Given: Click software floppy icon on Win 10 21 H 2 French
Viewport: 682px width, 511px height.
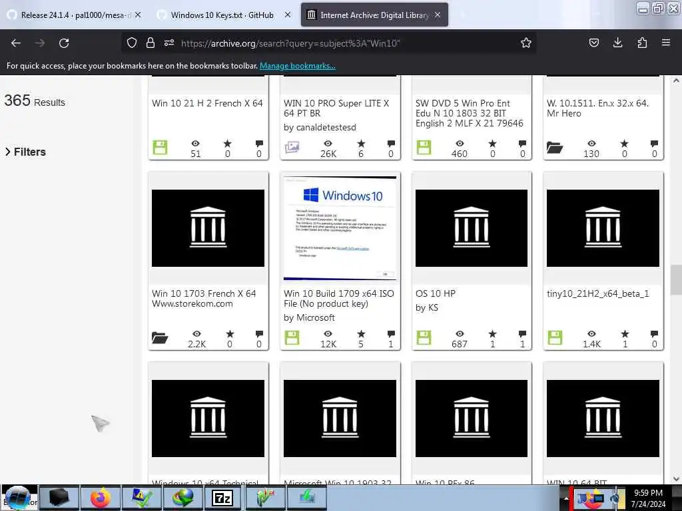Looking at the screenshot, I should click(x=160, y=147).
